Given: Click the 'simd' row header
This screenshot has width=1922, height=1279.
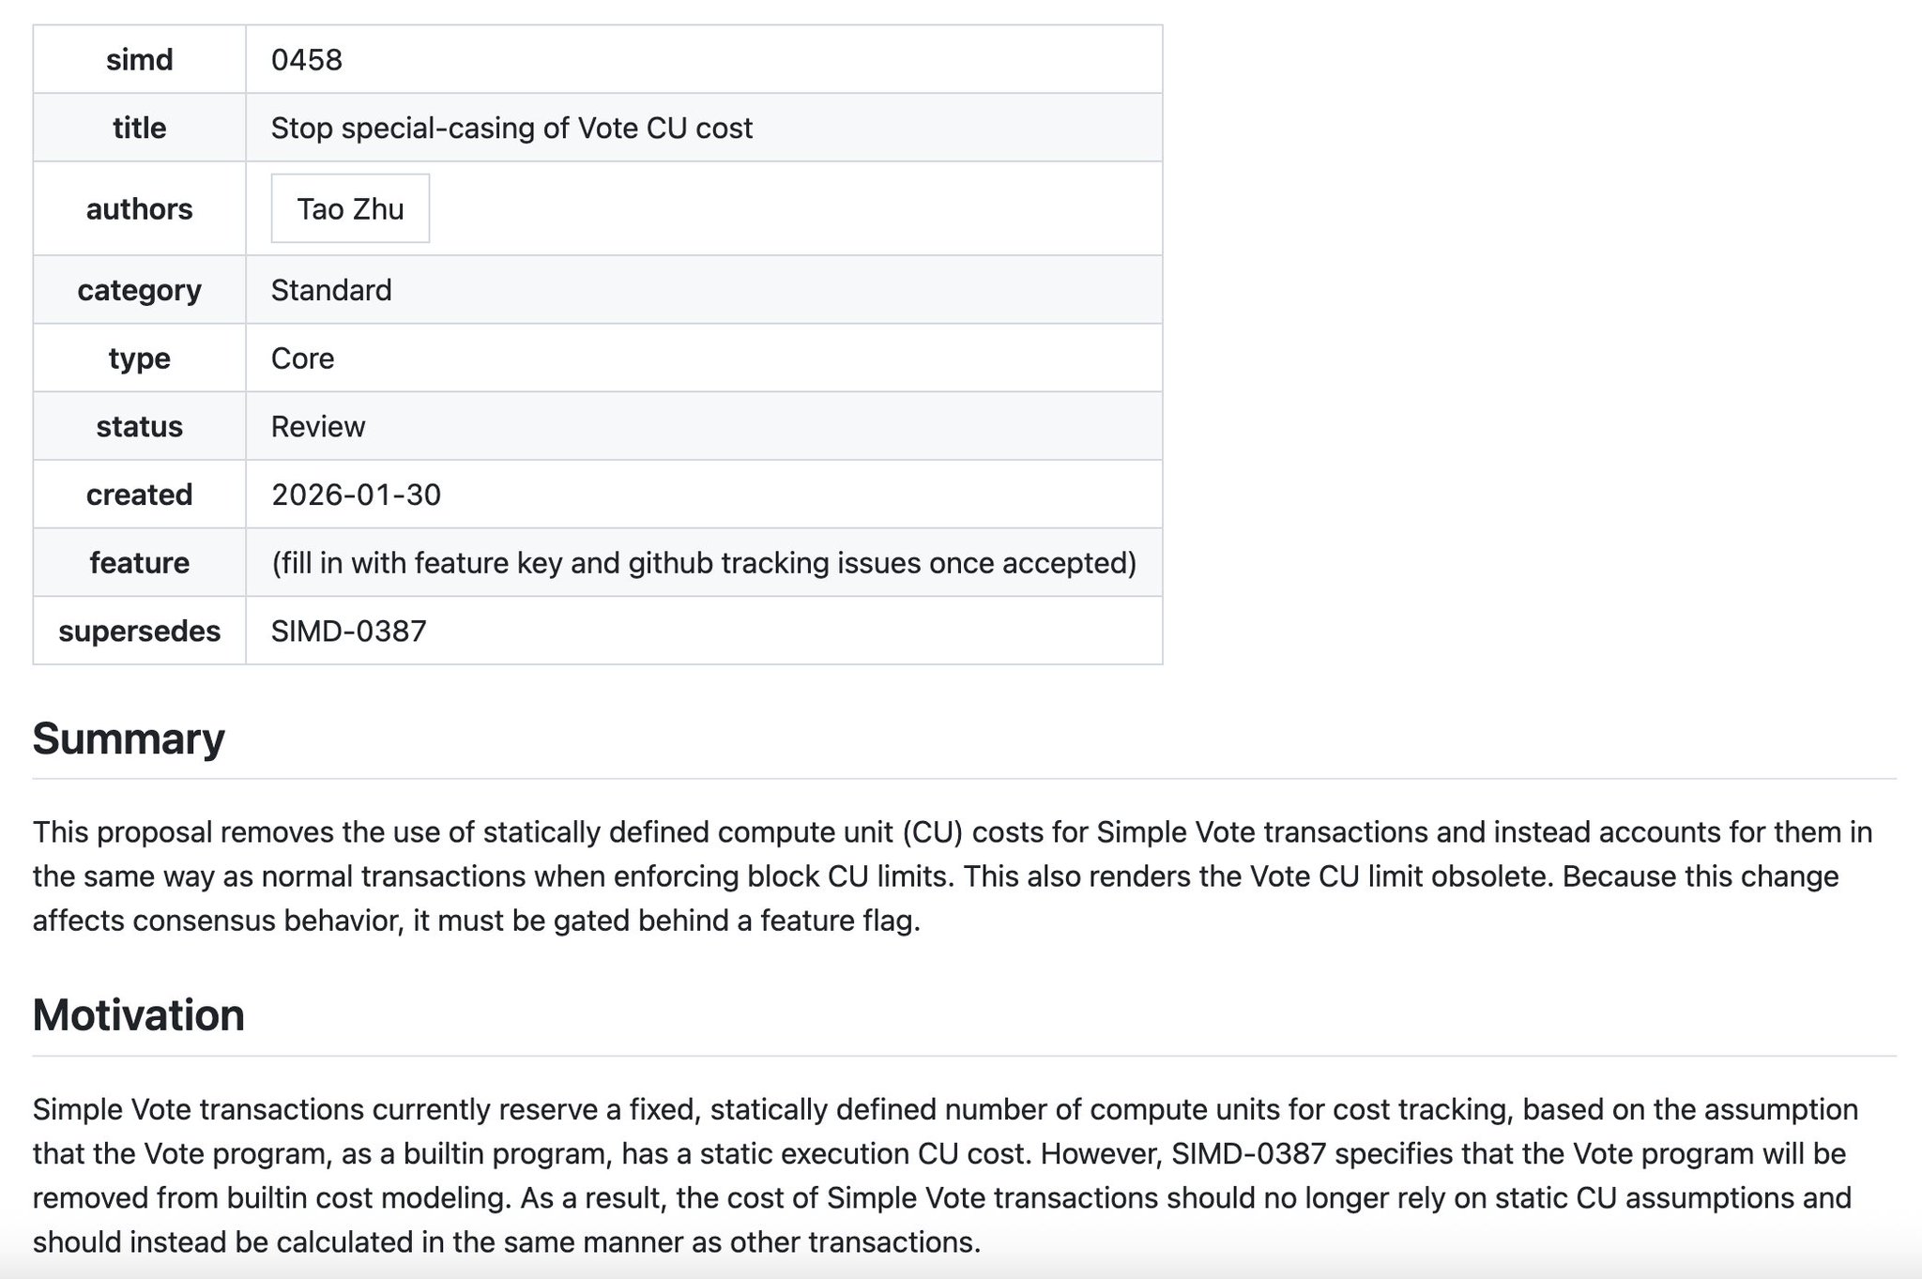Looking at the screenshot, I should coord(139,59).
